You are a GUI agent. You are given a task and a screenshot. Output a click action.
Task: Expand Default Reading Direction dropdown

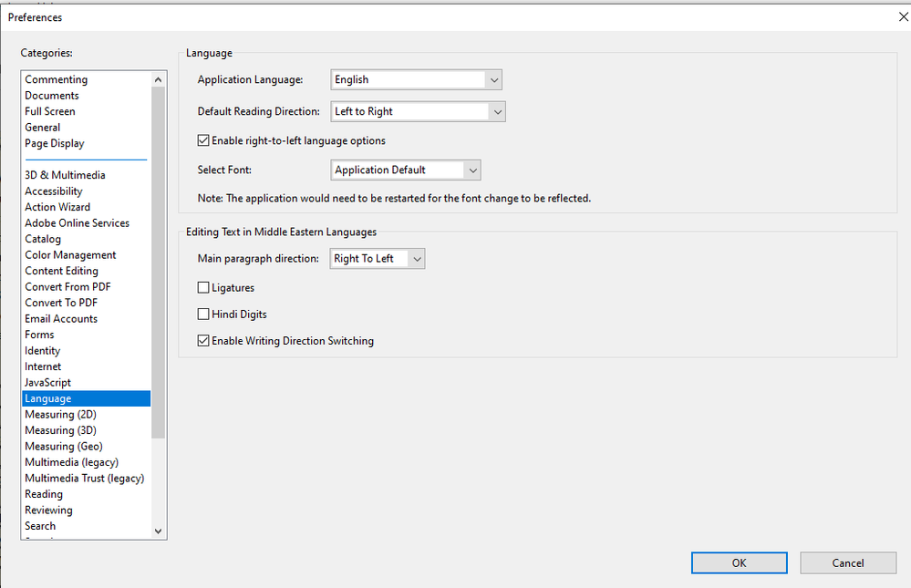pos(417,112)
